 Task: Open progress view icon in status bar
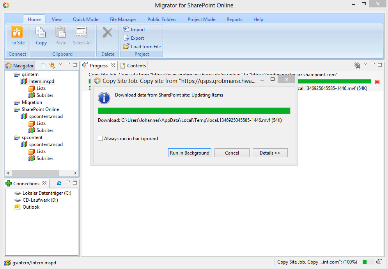(379, 262)
